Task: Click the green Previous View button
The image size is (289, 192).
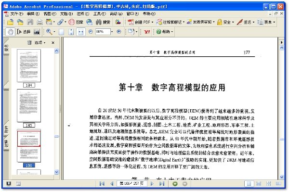Action: click(x=175, y=184)
